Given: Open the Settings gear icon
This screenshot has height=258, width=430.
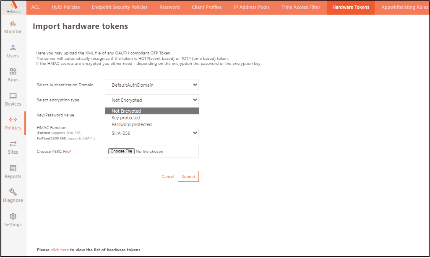Looking at the screenshot, I should coord(13,217).
